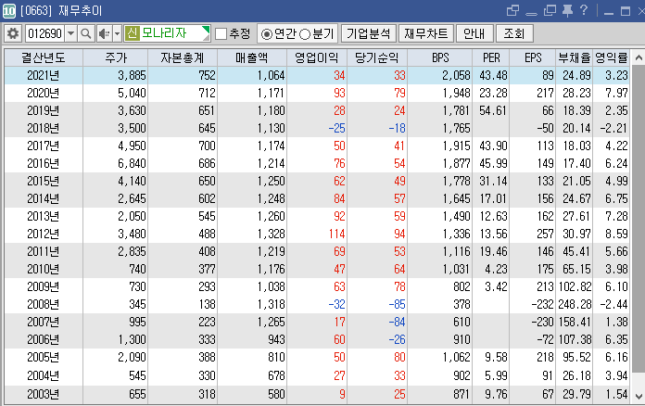Click the 주가 column header
645x406 pixels.
[116, 57]
